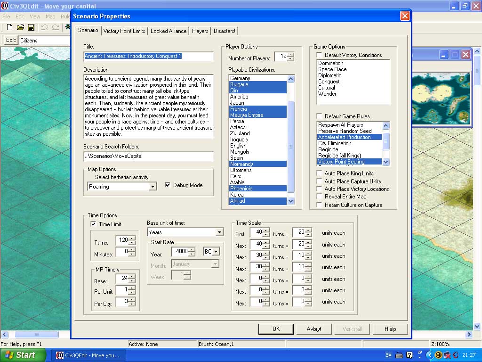Open the View menu

35,16
